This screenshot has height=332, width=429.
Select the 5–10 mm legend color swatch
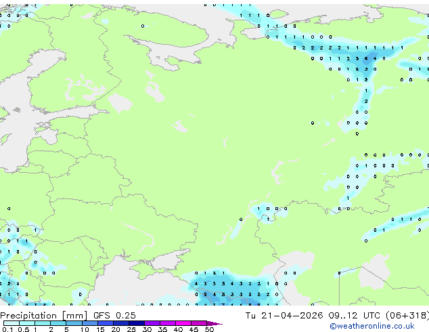74,323
